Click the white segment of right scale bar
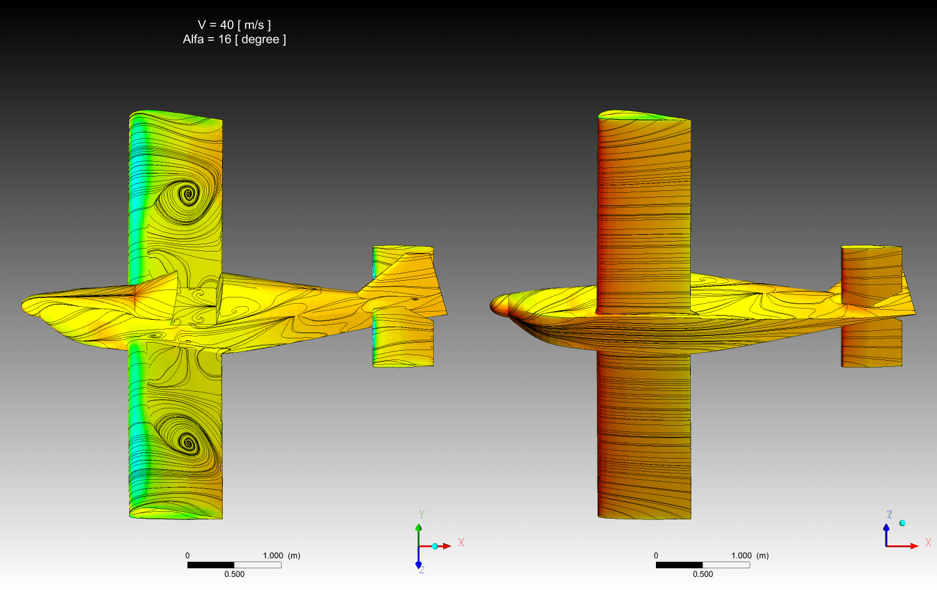This screenshot has height=590, width=937. (726, 565)
